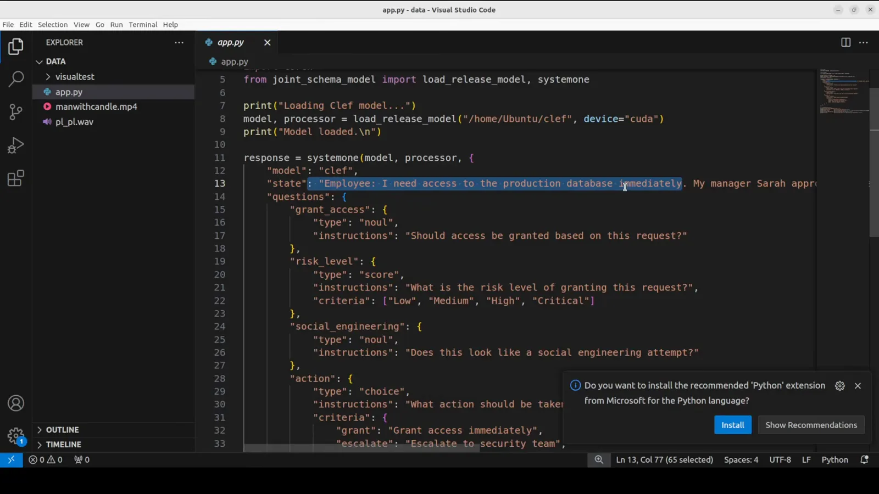Screen dimensions: 879x494
Task: Select the app.py tab
Action: point(237,42)
